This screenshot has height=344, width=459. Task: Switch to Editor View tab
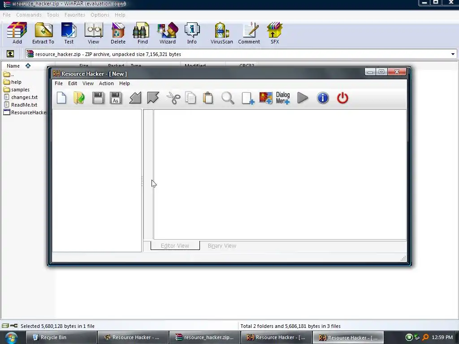coord(175,246)
